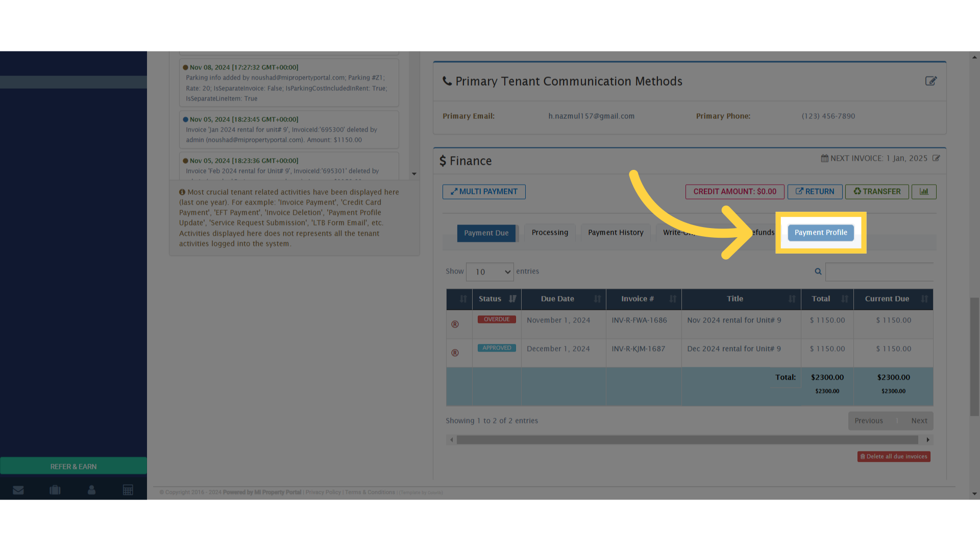
Task: Click the Nov 05, 2024 18:23:45 activity entry
Action: coord(289,130)
